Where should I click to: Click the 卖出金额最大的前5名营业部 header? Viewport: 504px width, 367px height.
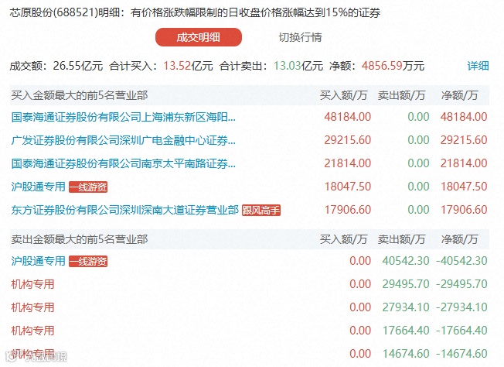(80, 239)
